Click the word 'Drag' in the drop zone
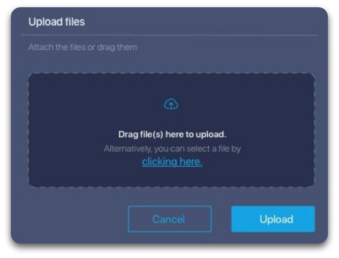This screenshot has width=339, height=258. tap(128, 135)
